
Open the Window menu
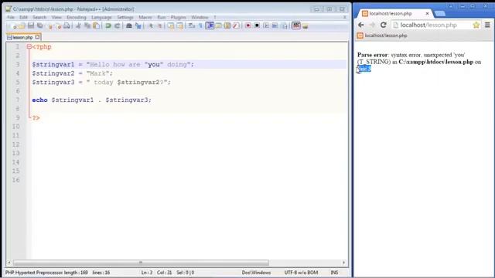[200, 17]
